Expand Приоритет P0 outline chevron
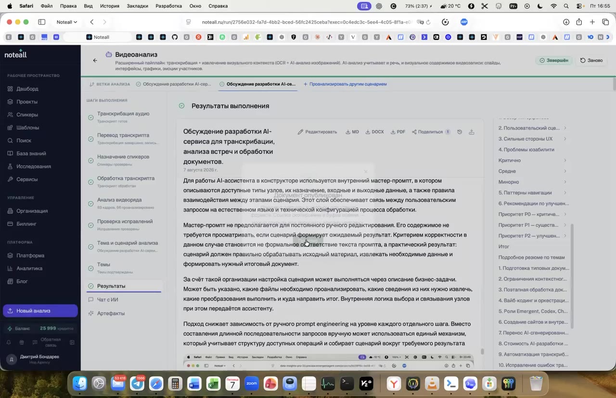The height and width of the screenshot is (398, 616). point(565,214)
